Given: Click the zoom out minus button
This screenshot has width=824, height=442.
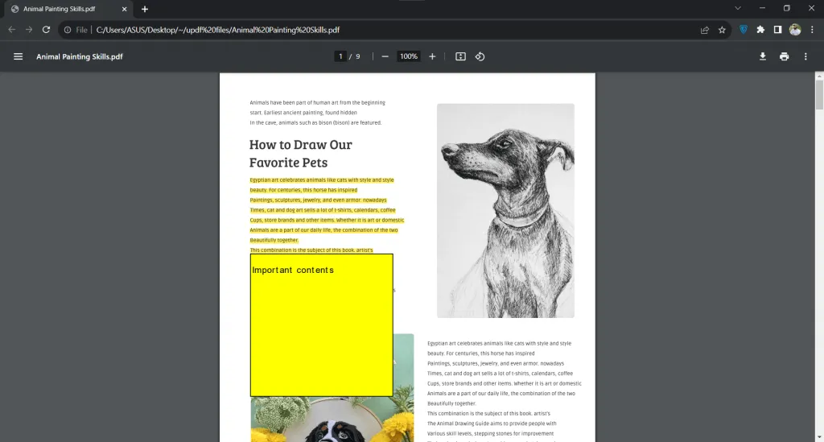Looking at the screenshot, I should [385, 56].
